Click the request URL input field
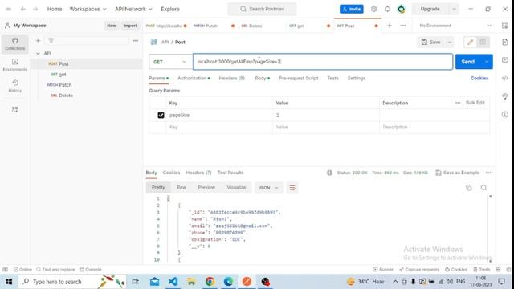This screenshot has height=289, width=514. 323,62
